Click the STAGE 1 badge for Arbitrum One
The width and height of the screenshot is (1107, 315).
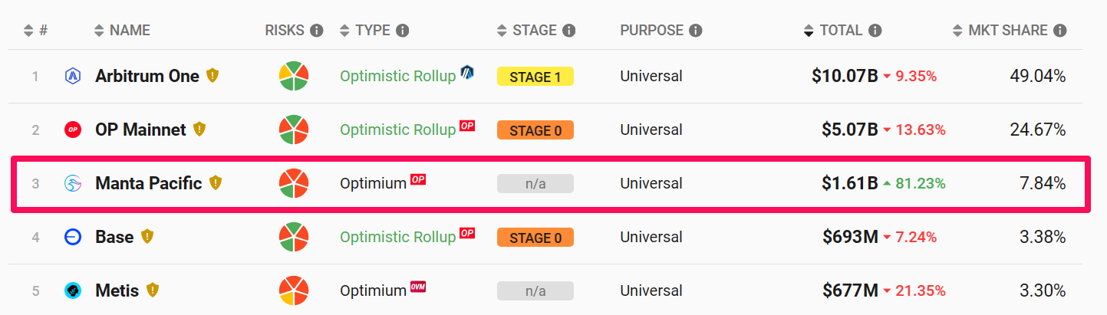click(x=535, y=77)
